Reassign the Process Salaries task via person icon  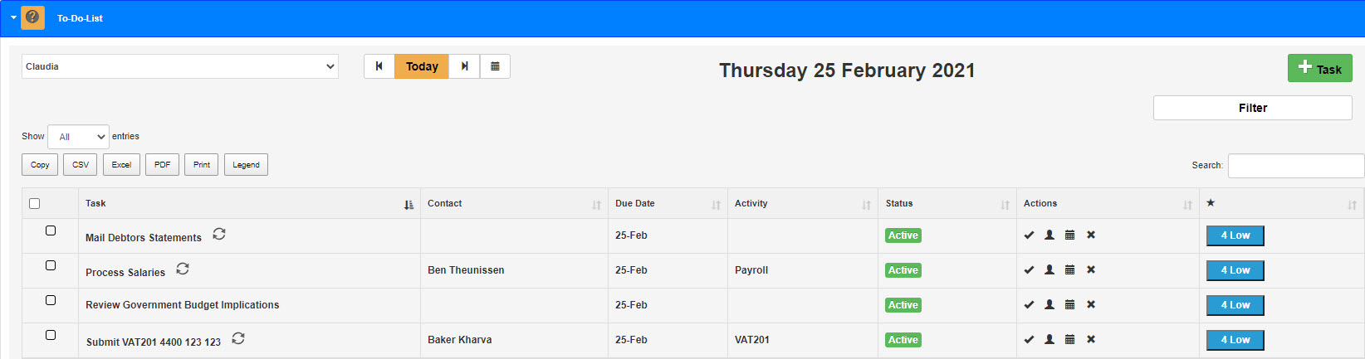point(1049,270)
